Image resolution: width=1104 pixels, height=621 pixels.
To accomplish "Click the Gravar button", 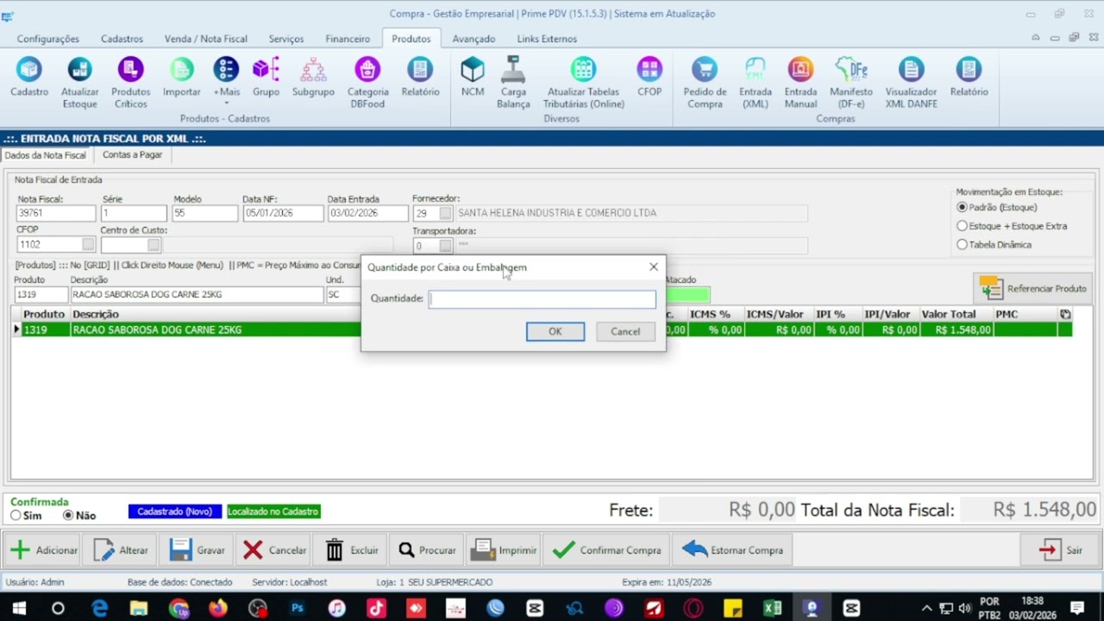I will pyautogui.click(x=197, y=550).
